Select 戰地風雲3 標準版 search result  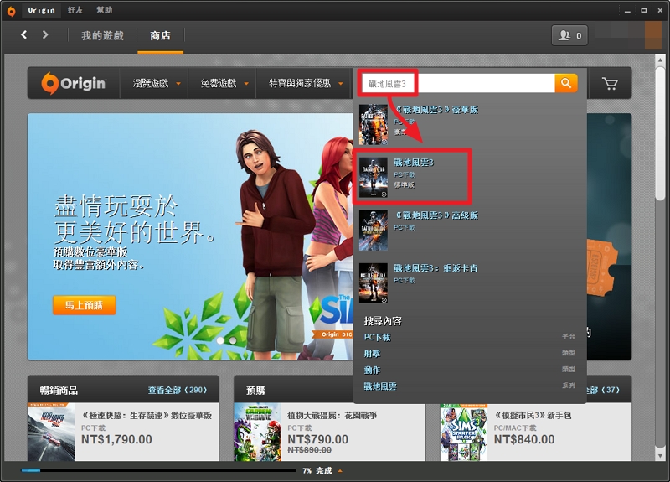click(x=412, y=175)
